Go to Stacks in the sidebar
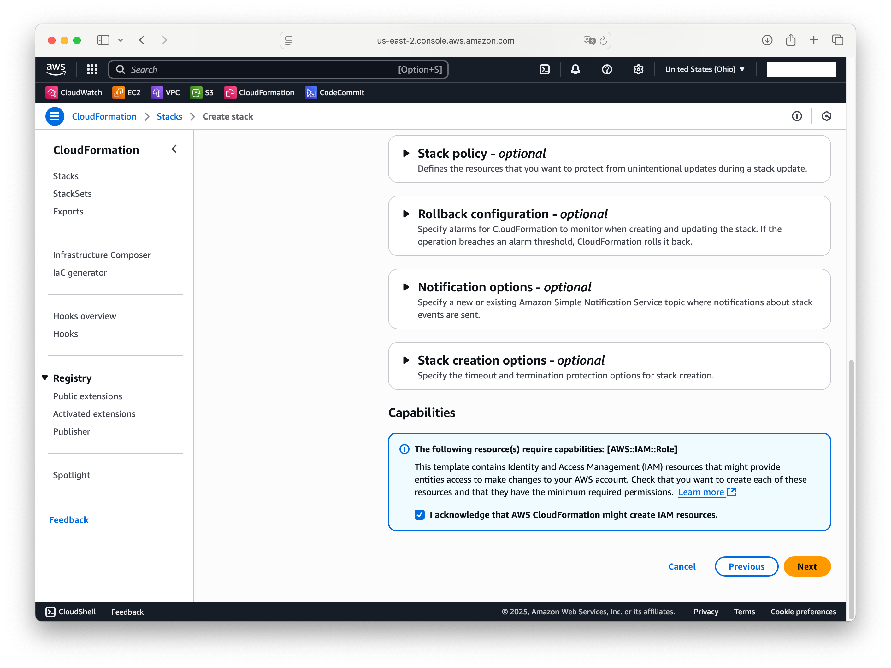Image resolution: width=891 pixels, height=668 pixels. coord(66,176)
